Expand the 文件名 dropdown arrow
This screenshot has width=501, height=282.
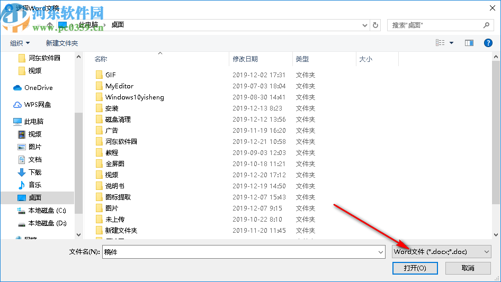(x=381, y=252)
